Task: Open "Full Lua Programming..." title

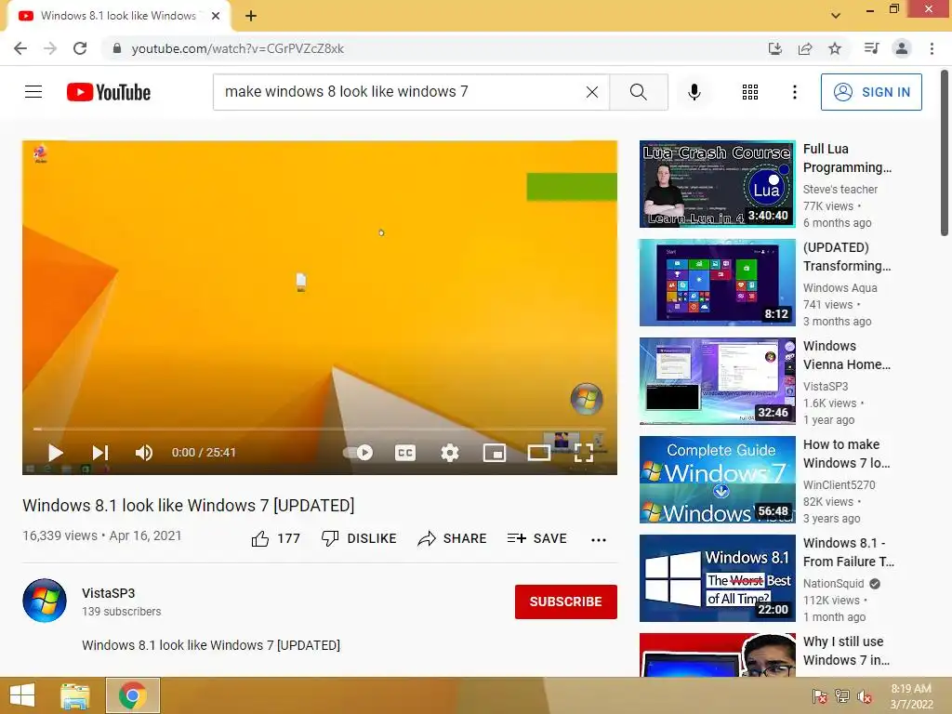Action: [847, 158]
